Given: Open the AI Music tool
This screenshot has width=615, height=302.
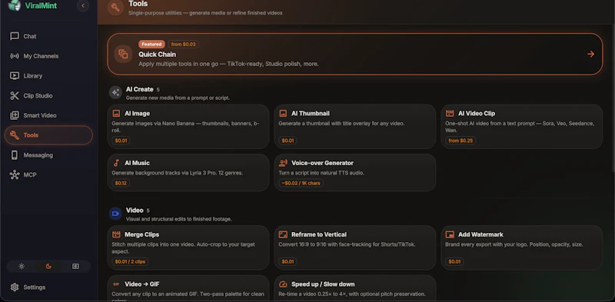Looking at the screenshot, I should [x=188, y=173].
